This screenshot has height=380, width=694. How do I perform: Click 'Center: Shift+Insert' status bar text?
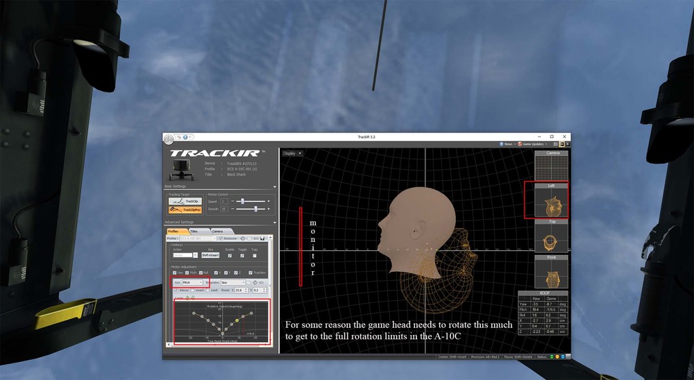coord(452,357)
